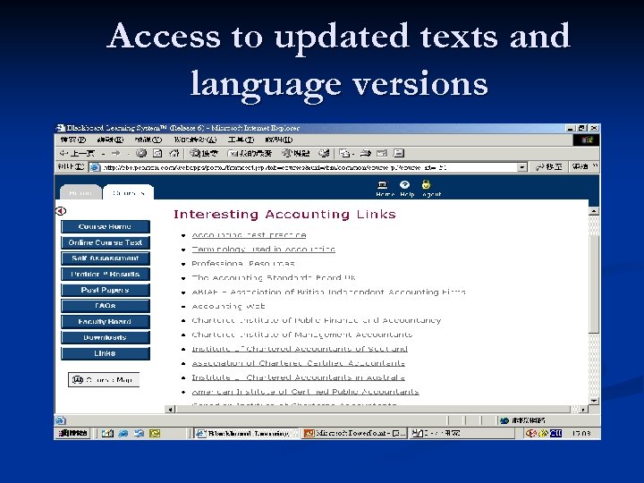Click the History toolbar icon
Screen dimensions: 644x483
tap(325, 154)
